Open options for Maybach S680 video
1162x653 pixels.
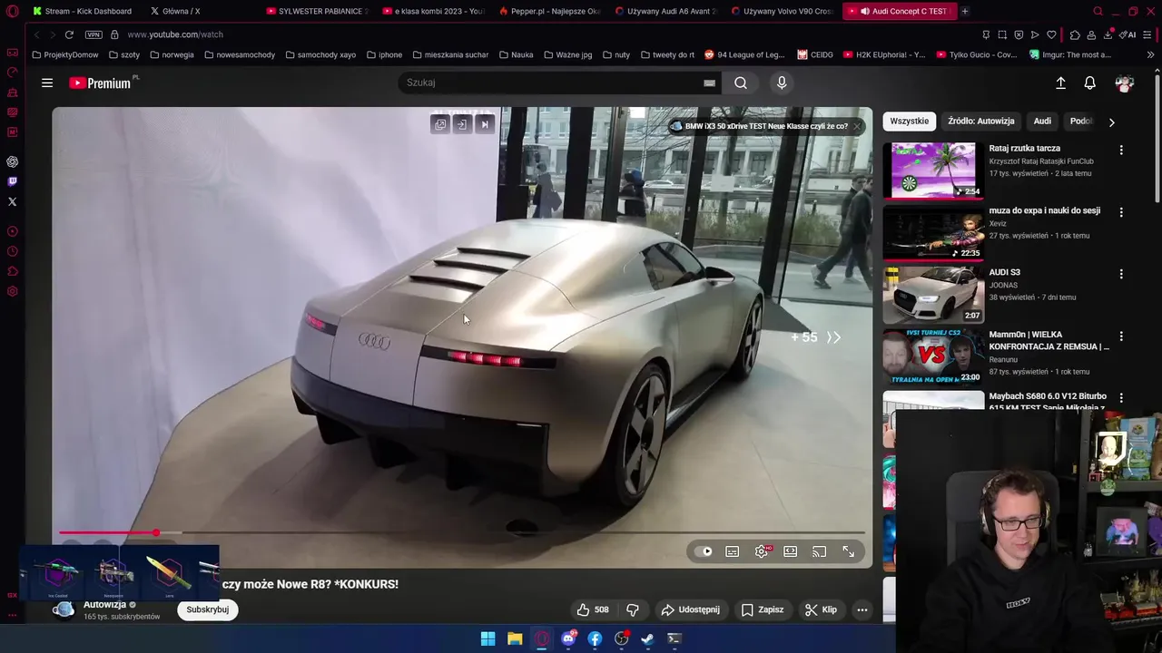1121,398
